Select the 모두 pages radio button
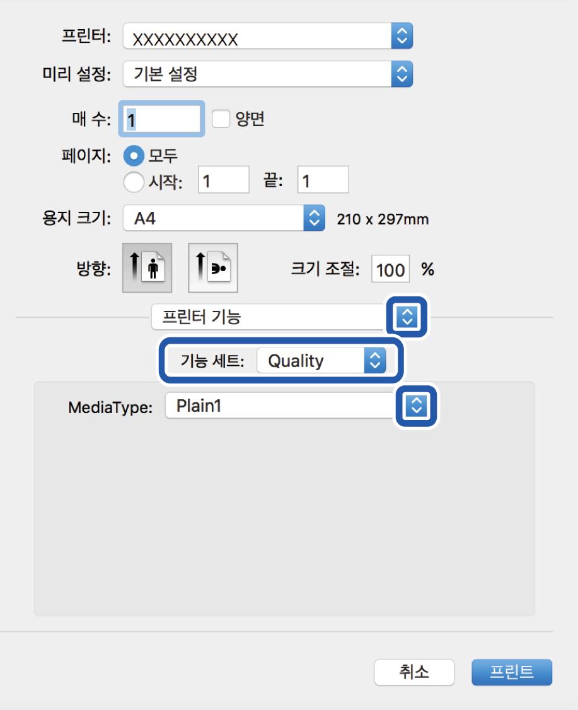The width and height of the screenshot is (578, 710). coord(135,156)
